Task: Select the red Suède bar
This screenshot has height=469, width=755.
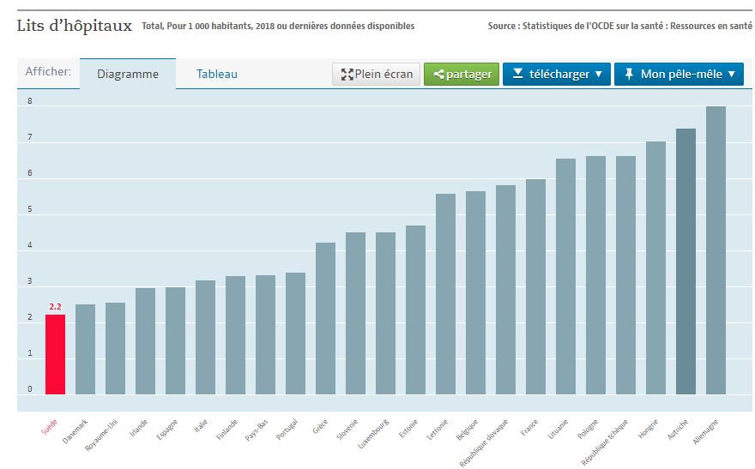Action: (x=56, y=354)
